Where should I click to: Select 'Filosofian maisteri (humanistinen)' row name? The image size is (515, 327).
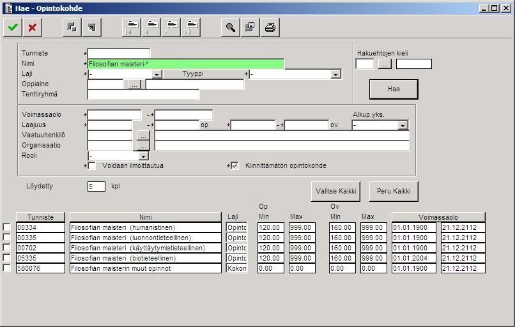(x=146, y=227)
